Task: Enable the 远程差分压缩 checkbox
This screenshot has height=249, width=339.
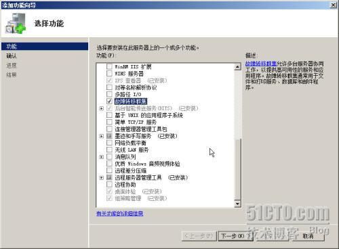Action: [109, 171]
